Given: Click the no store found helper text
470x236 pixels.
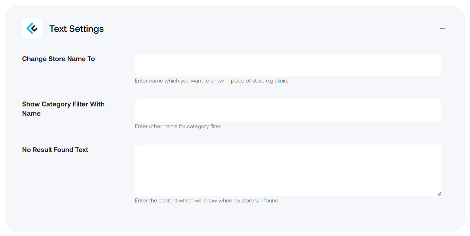Looking at the screenshot, I should pyautogui.click(x=207, y=201).
